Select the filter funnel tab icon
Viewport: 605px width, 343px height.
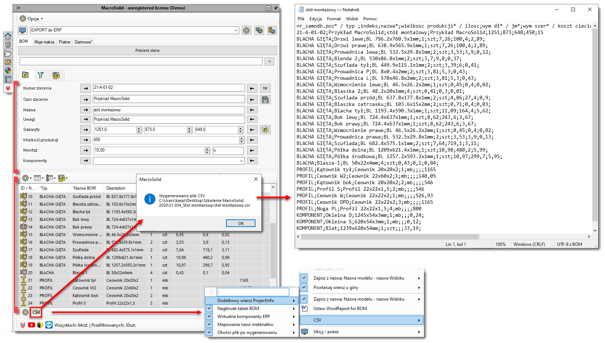(x=41, y=75)
